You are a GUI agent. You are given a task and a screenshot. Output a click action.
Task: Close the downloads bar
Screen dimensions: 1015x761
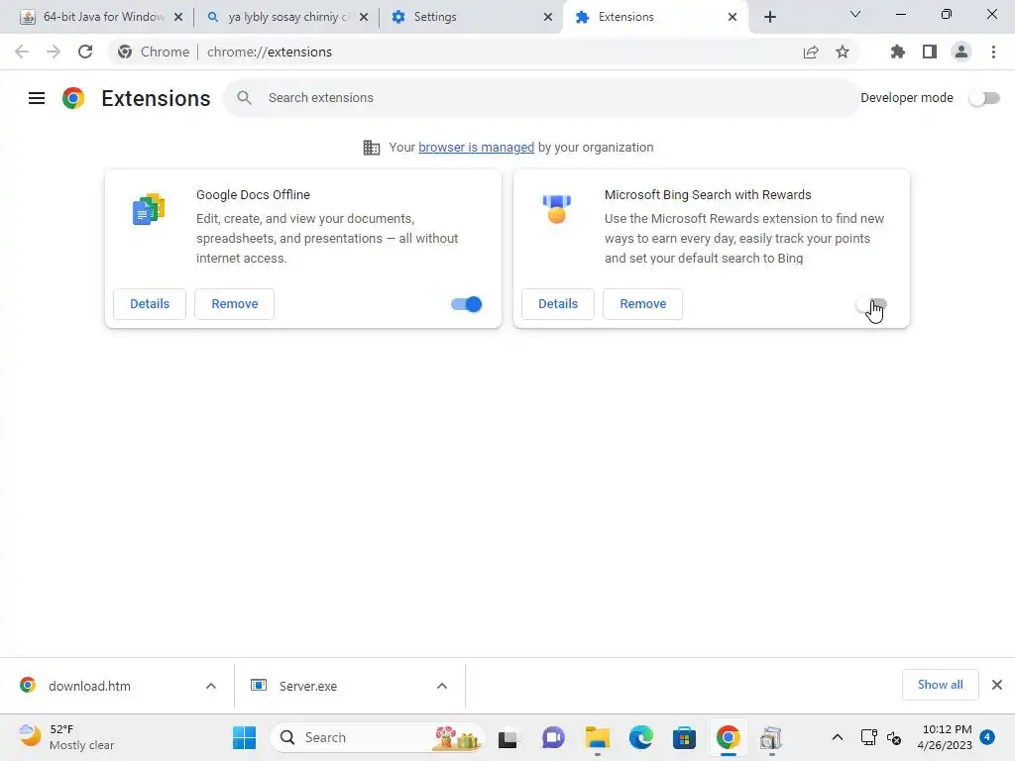pyautogui.click(x=997, y=685)
